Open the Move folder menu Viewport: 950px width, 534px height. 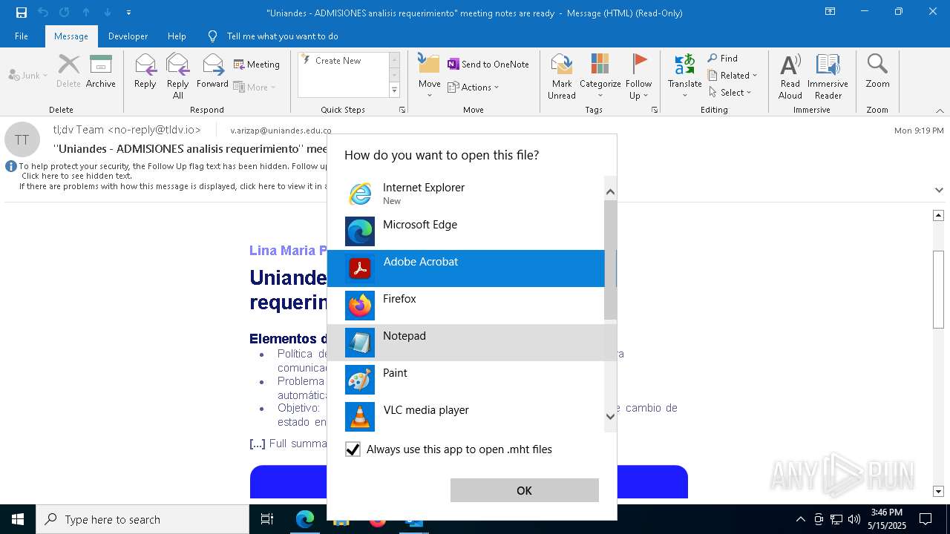(x=430, y=76)
